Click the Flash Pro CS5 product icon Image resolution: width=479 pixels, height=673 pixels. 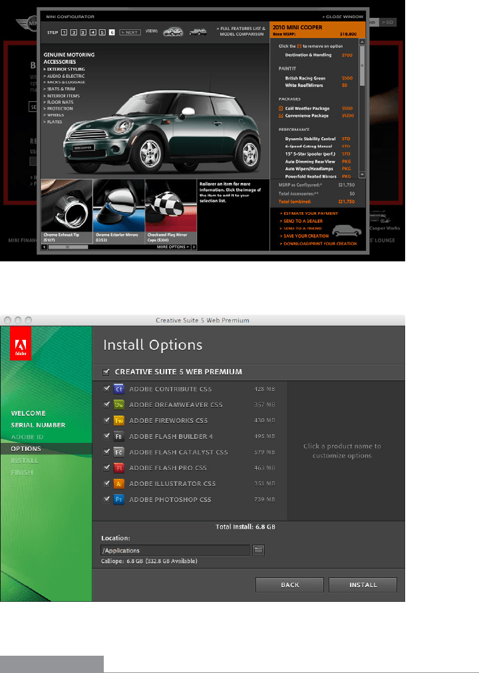click(x=119, y=468)
